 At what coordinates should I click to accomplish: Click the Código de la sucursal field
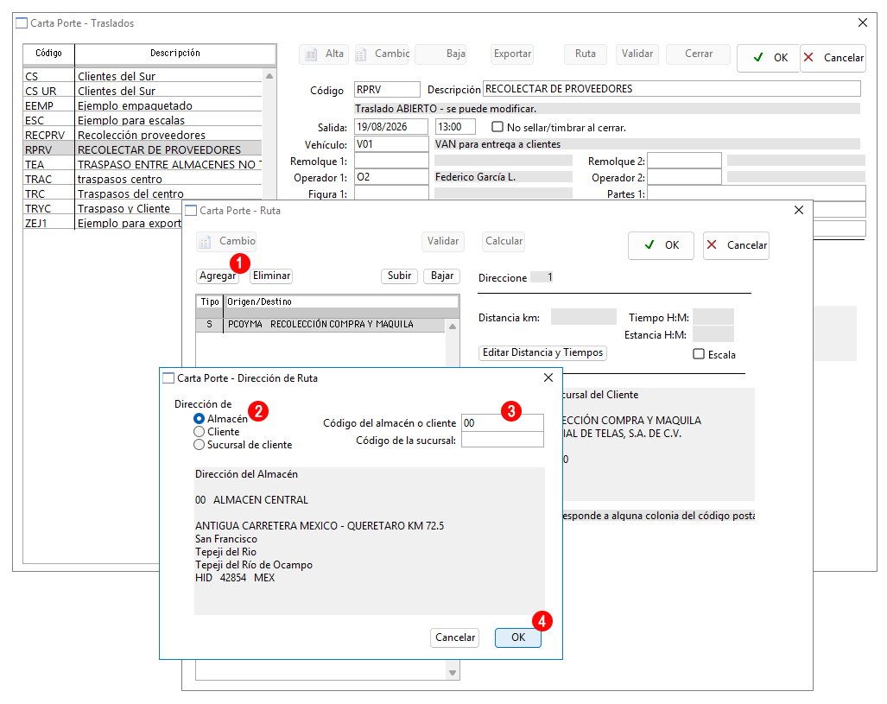click(x=503, y=440)
